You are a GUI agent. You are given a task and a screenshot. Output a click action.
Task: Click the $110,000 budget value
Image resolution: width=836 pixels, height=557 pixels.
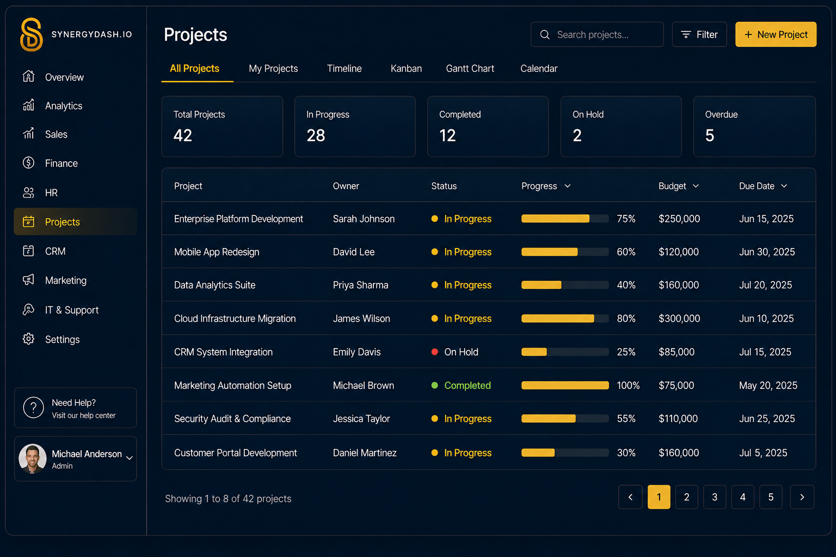678,419
